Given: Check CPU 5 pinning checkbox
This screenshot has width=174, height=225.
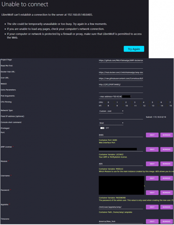Looking at the screenshot, I should (x=150, y=102).
